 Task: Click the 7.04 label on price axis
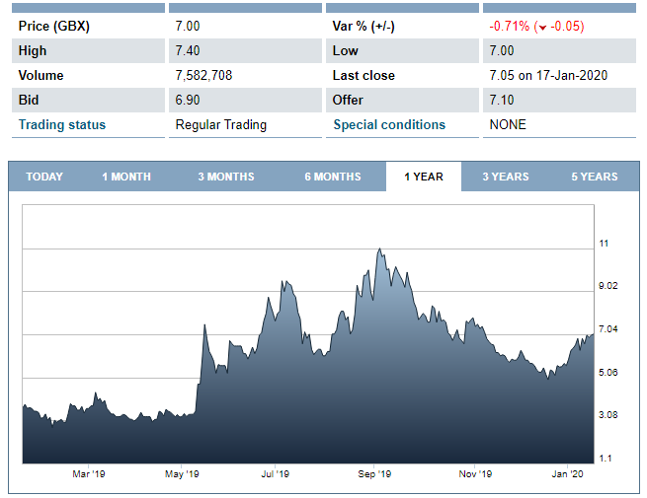coord(611,329)
